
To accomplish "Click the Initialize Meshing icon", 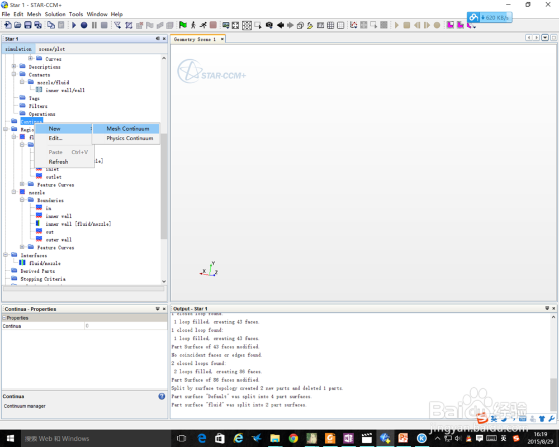I will [129, 25].
